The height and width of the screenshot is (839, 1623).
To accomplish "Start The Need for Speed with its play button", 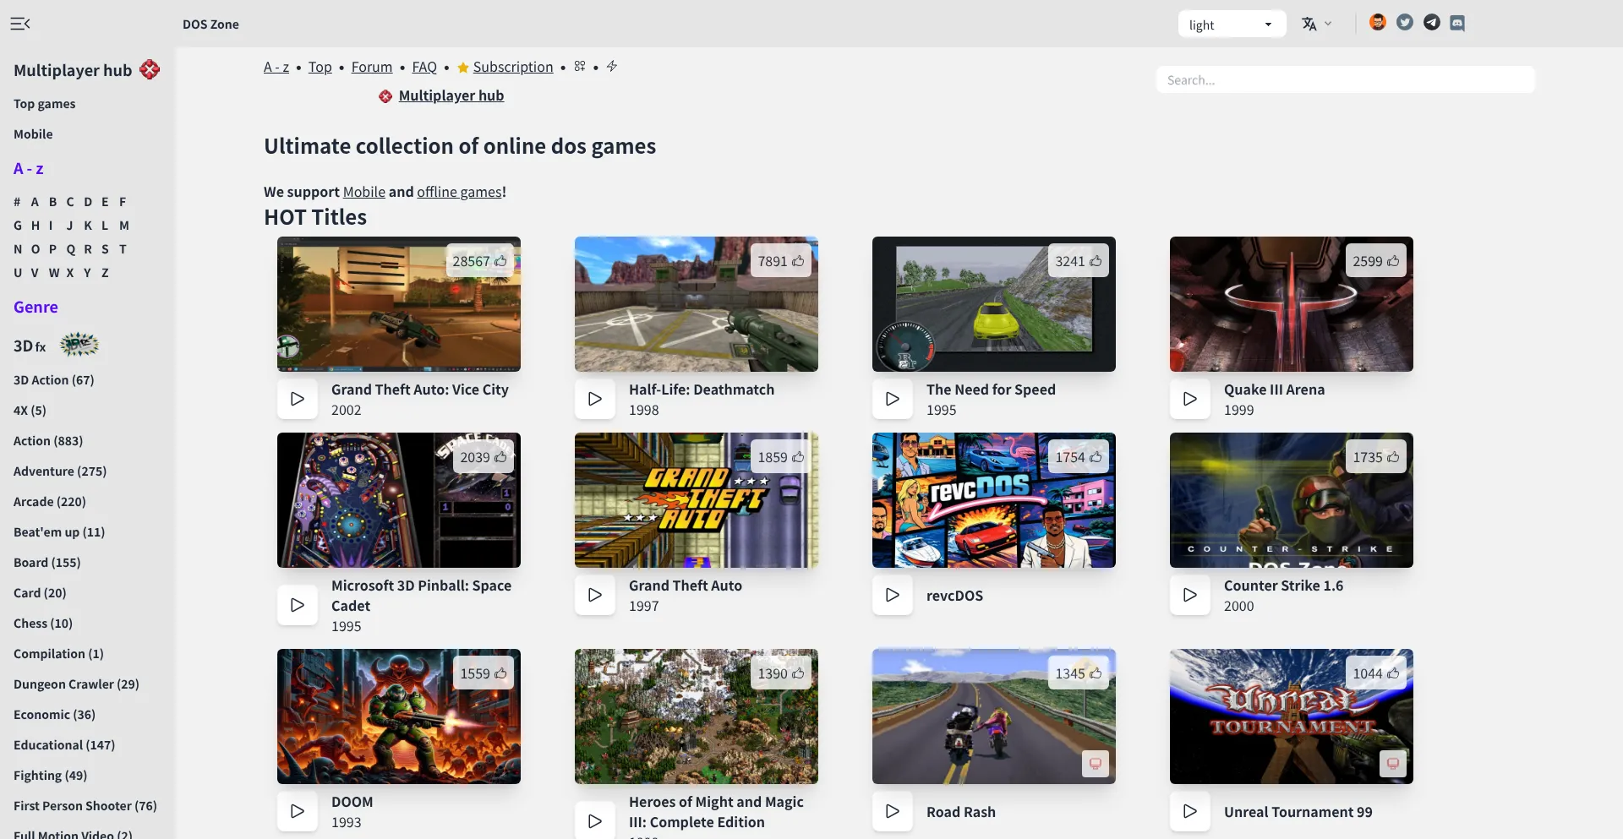I will tap(893, 399).
